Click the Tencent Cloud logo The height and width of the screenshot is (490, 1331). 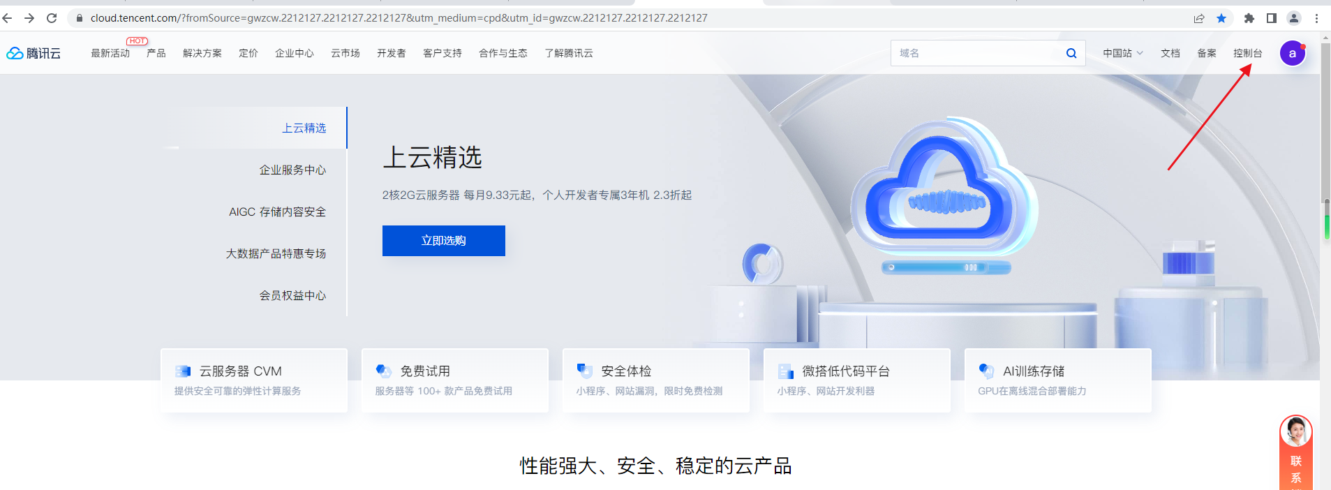coord(34,53)
